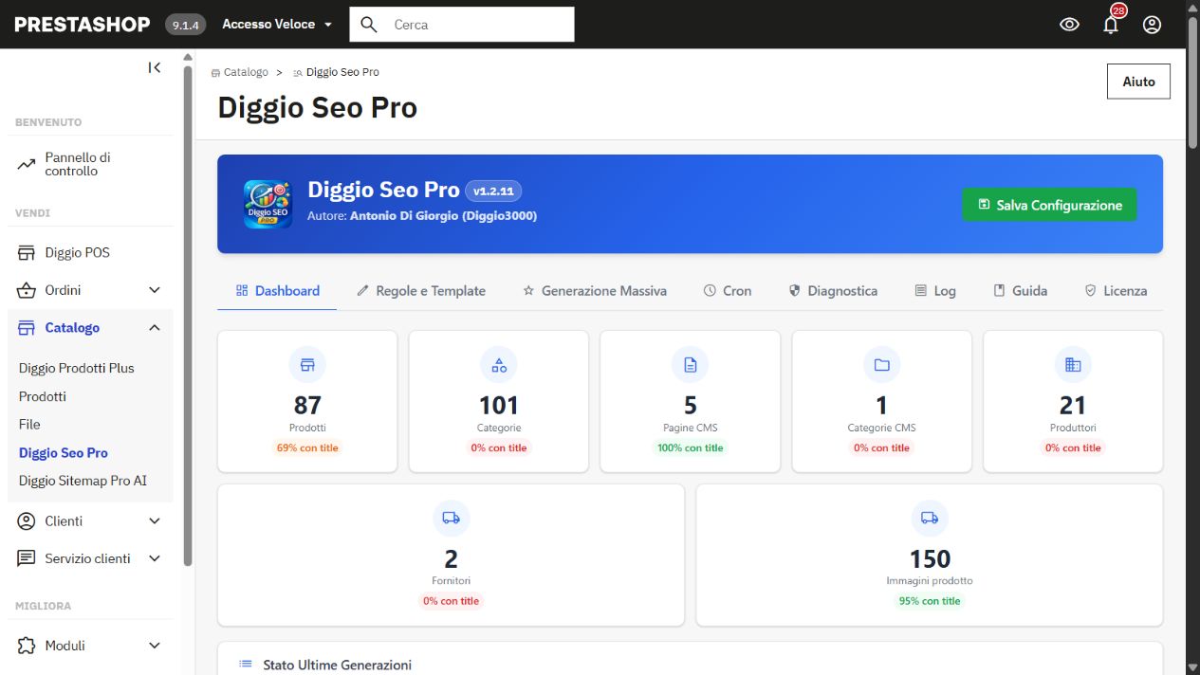Viewport: 1200px width, 675px height.
Task: Select Diggio Seo Pro sidebar item
Action: [64, 453]
